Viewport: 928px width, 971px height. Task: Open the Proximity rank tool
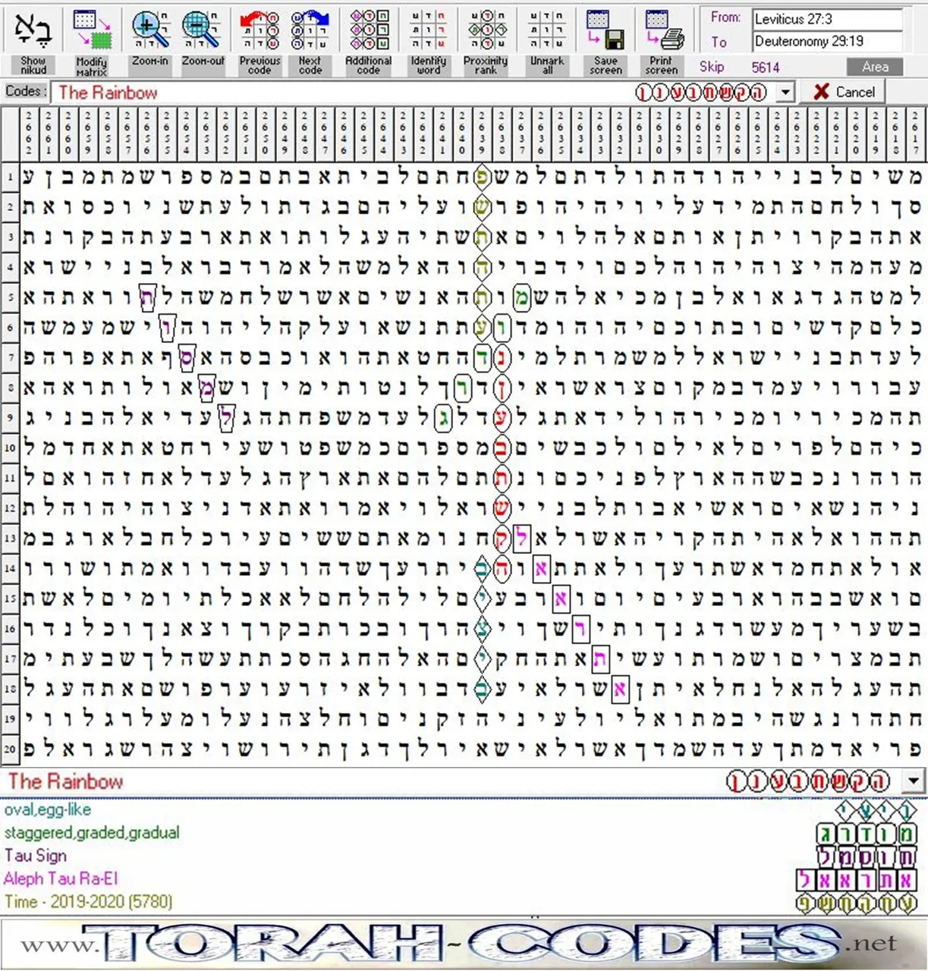pyautogui.click(x=486, y=40)
